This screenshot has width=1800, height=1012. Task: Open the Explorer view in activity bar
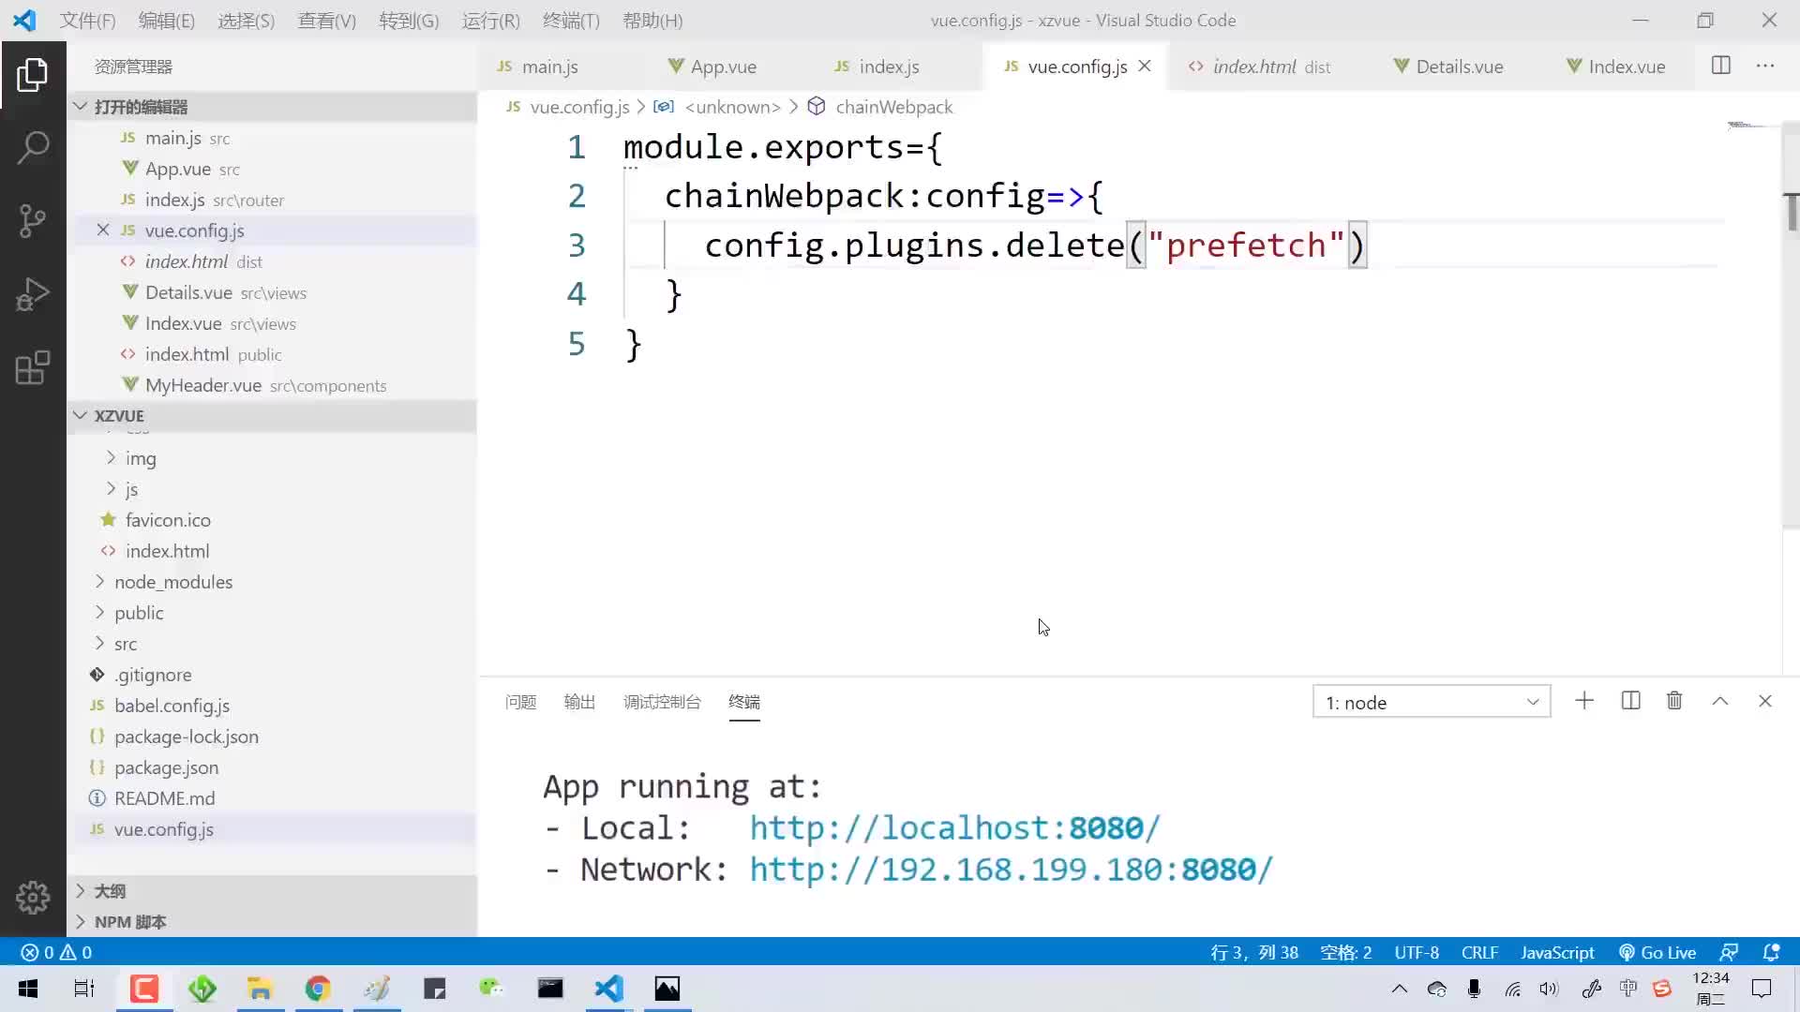click(x=33, y=75)
